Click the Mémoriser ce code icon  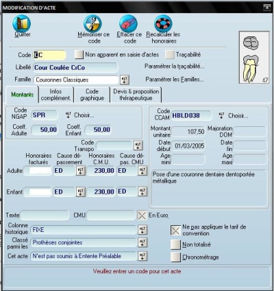(92, 24)
